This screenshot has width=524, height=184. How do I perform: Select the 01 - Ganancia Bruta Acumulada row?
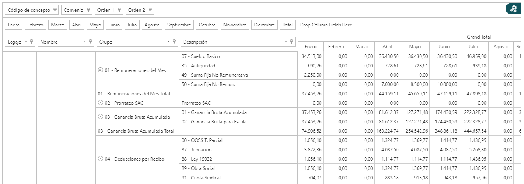(238, 112)
